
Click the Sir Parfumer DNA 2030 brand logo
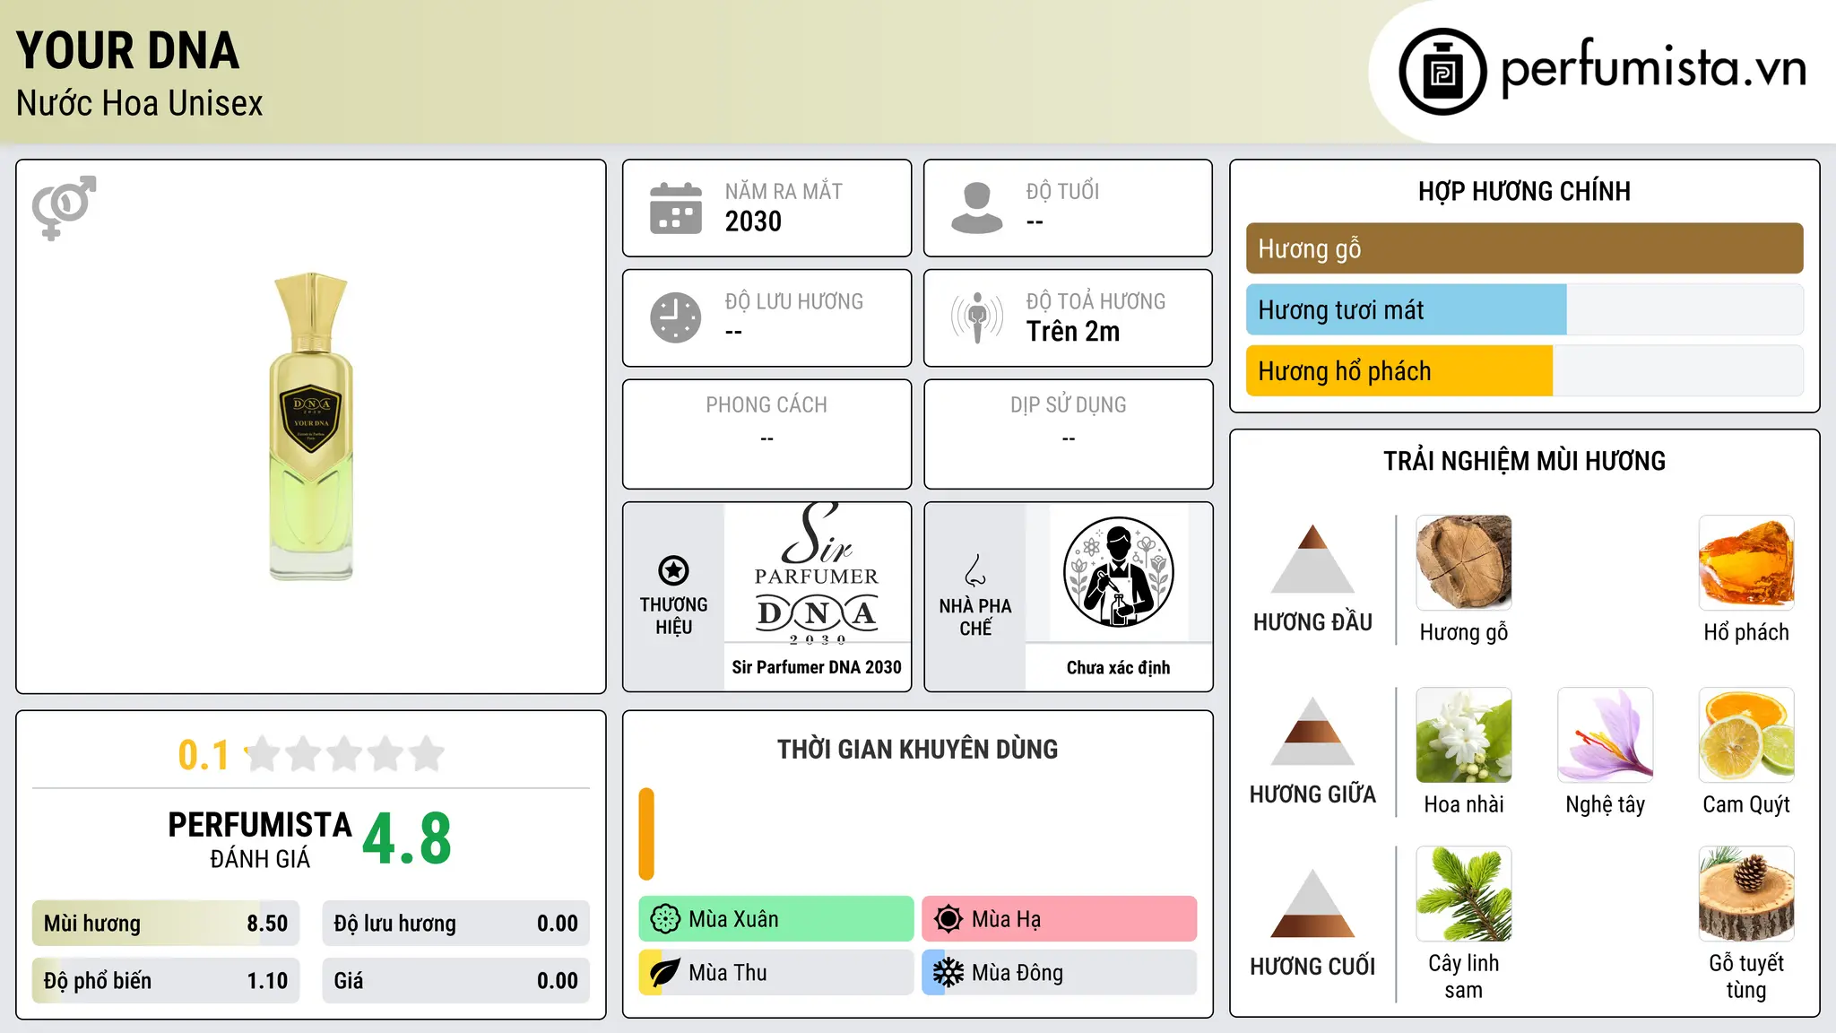(x=817, y=573)
